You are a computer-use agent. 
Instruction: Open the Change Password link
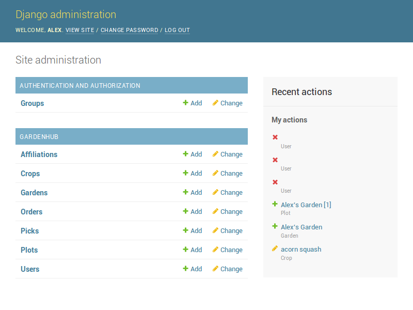130,30
